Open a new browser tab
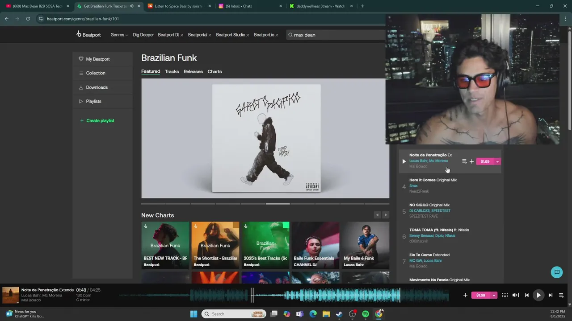 click(362, 6)
